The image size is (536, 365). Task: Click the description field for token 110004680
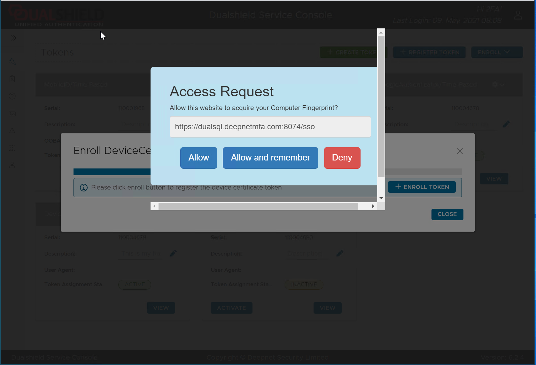tap(307, 254)
